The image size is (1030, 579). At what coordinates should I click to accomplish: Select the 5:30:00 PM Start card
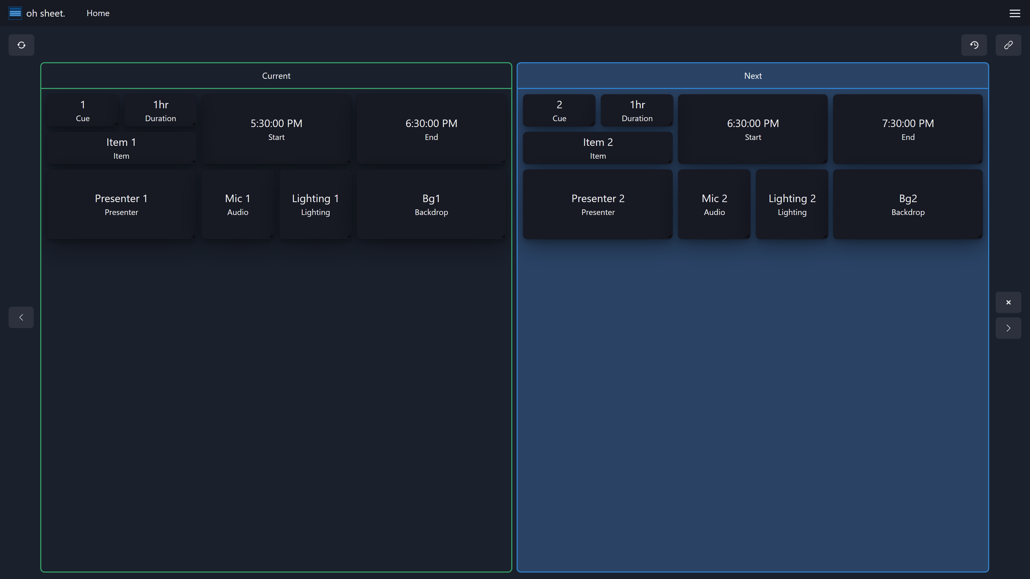(x=276, y=129)
